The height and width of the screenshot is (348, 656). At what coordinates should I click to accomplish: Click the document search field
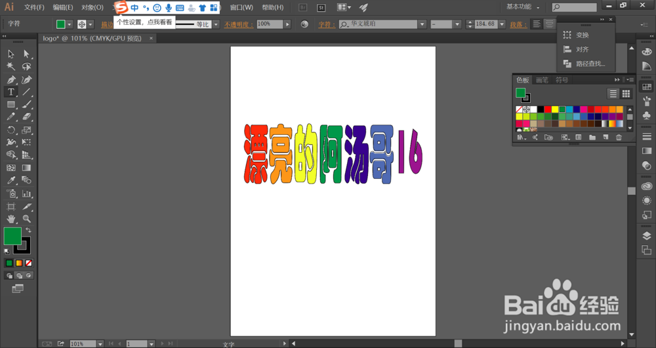(x=575, y=7)
